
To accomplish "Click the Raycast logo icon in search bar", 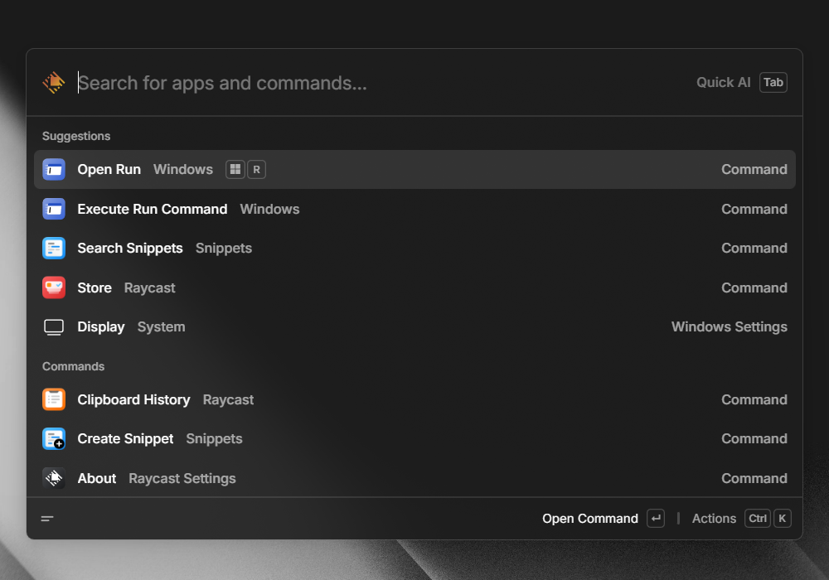I will [x=54, y=83].
